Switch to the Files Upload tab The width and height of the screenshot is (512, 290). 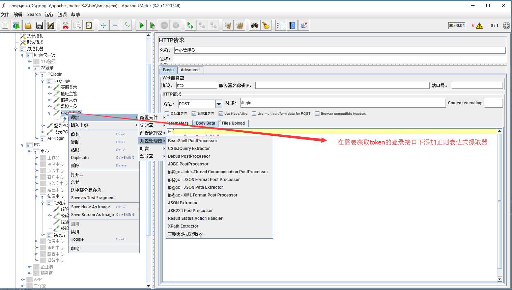click(233, 123)
